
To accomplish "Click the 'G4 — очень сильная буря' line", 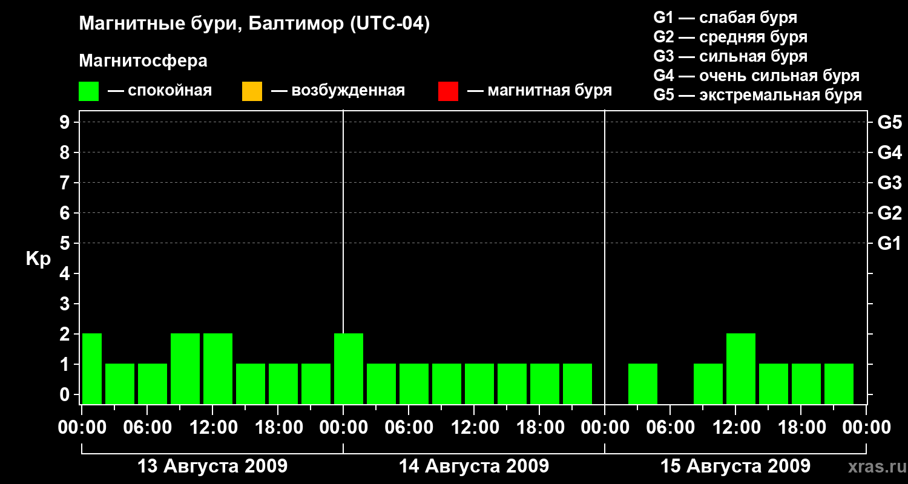I will click(x=756, y=76).
